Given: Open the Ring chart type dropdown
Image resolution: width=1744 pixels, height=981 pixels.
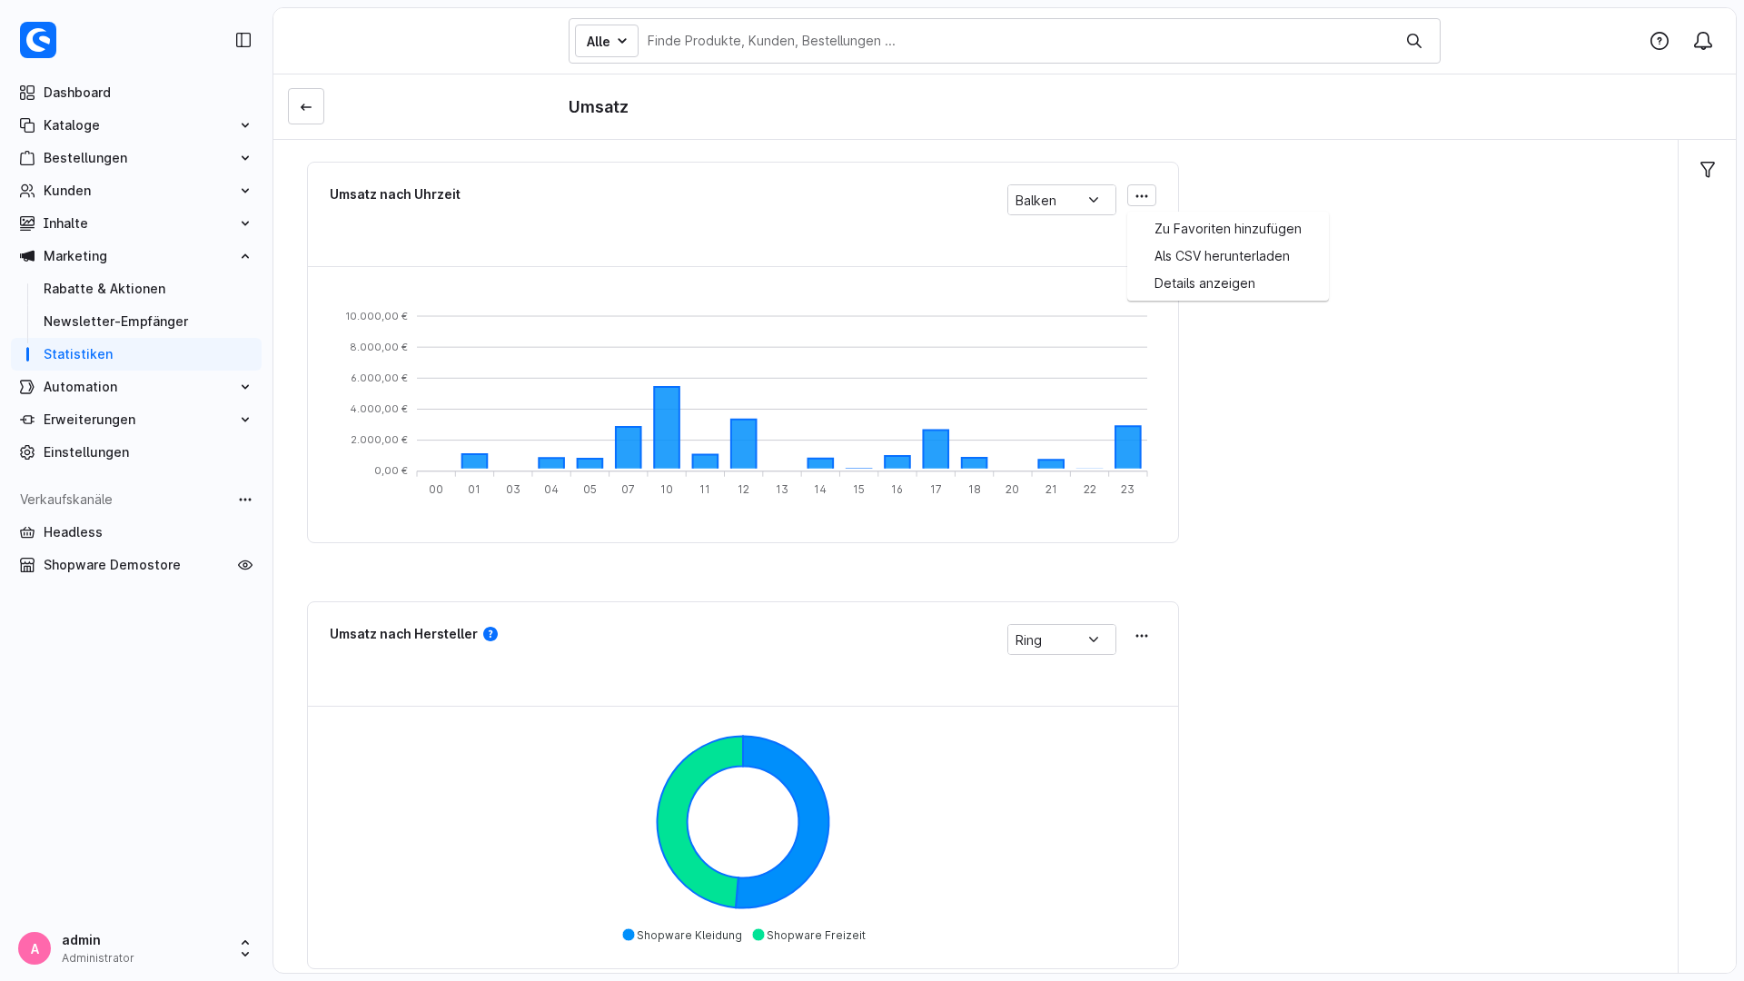Looking at the screenshot, I should tap(1062, 639).
